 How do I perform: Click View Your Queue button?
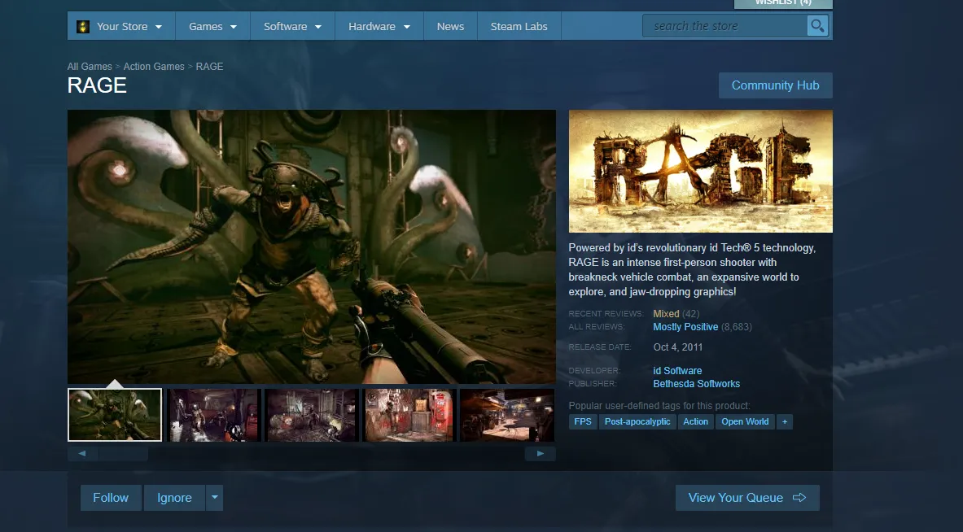tap(747, 498)
